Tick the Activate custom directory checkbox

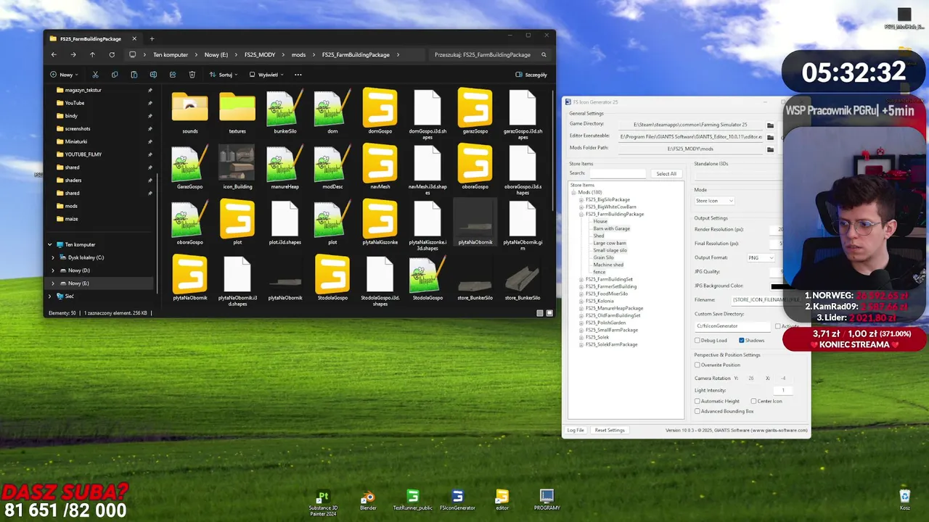[778, 326]
